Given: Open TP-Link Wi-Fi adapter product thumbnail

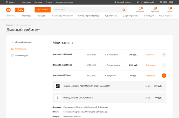Looking at the screenshot, I should coord(58,98).
